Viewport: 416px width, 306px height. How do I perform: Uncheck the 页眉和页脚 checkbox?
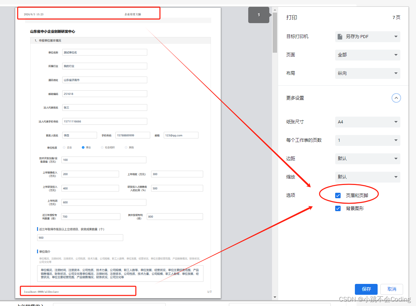338,195
